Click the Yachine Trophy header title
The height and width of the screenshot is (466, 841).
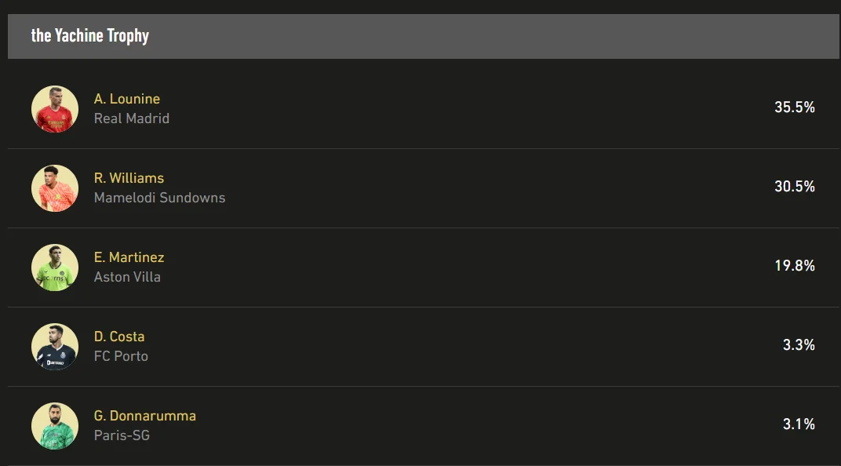click(89, 36)
